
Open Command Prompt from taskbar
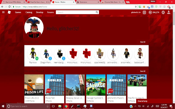click(78, 106)
